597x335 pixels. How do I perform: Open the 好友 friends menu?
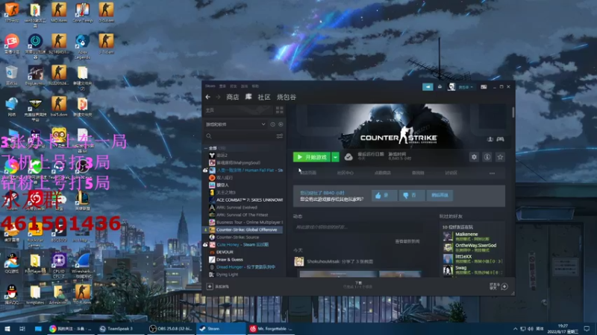[234, 86]
